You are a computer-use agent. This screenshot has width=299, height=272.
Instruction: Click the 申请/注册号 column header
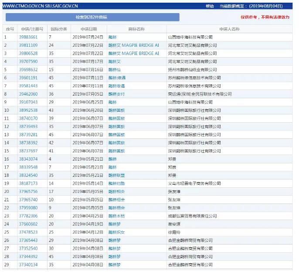(x=32, y=29)
